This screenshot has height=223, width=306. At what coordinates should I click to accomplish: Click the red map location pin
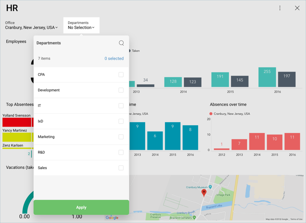tap(204, 193)
